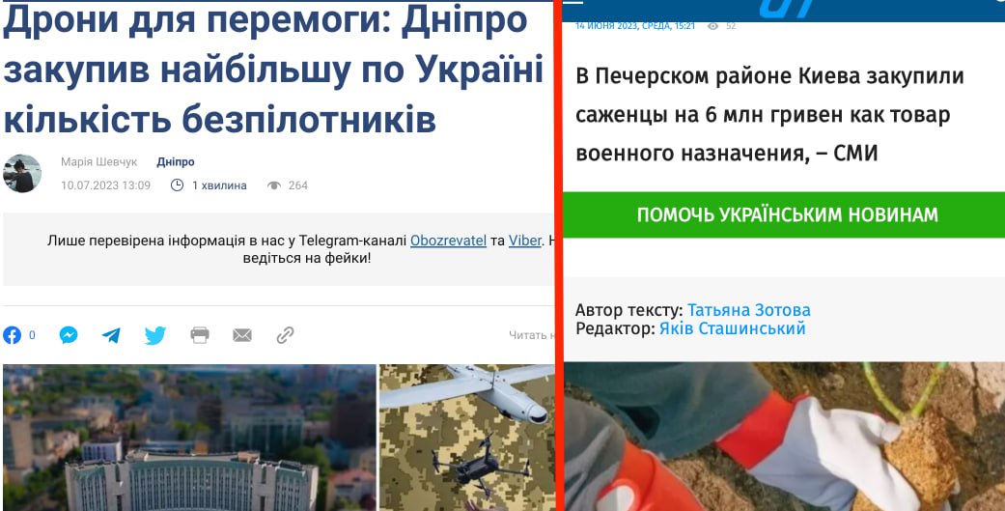Image resolution: width=1005 pixels, height=511 pixels.
Task: Open the seedling planting photo
Action: point(785,437)
